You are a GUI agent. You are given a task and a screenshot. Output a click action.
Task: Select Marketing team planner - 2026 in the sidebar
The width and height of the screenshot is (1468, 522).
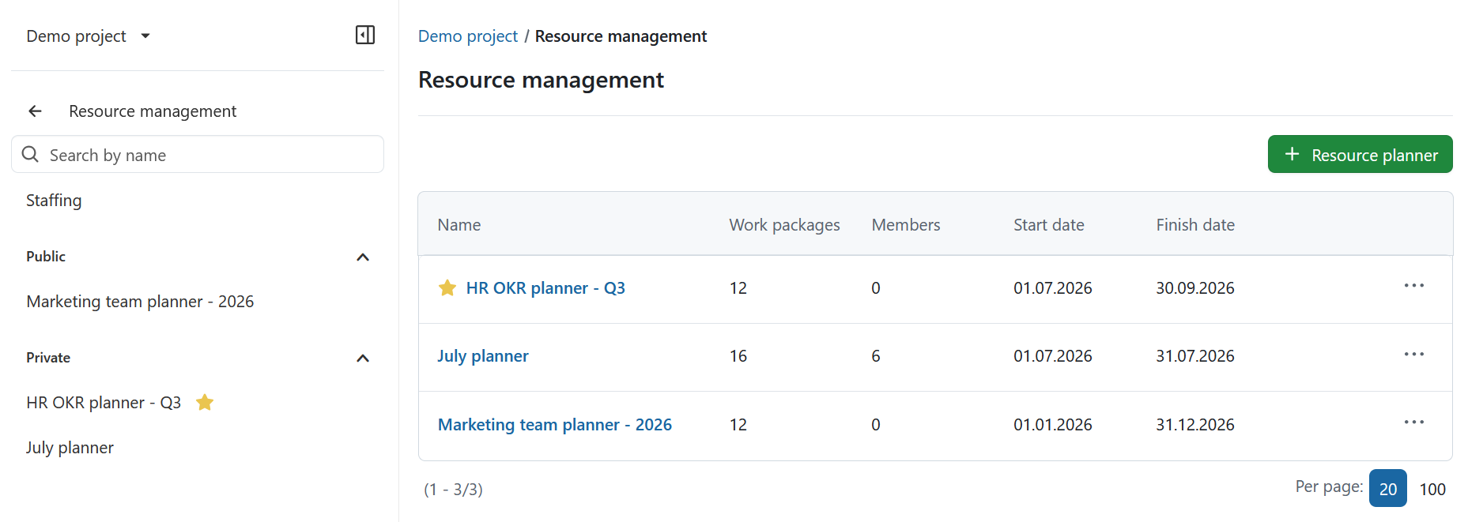coord(140,302)
